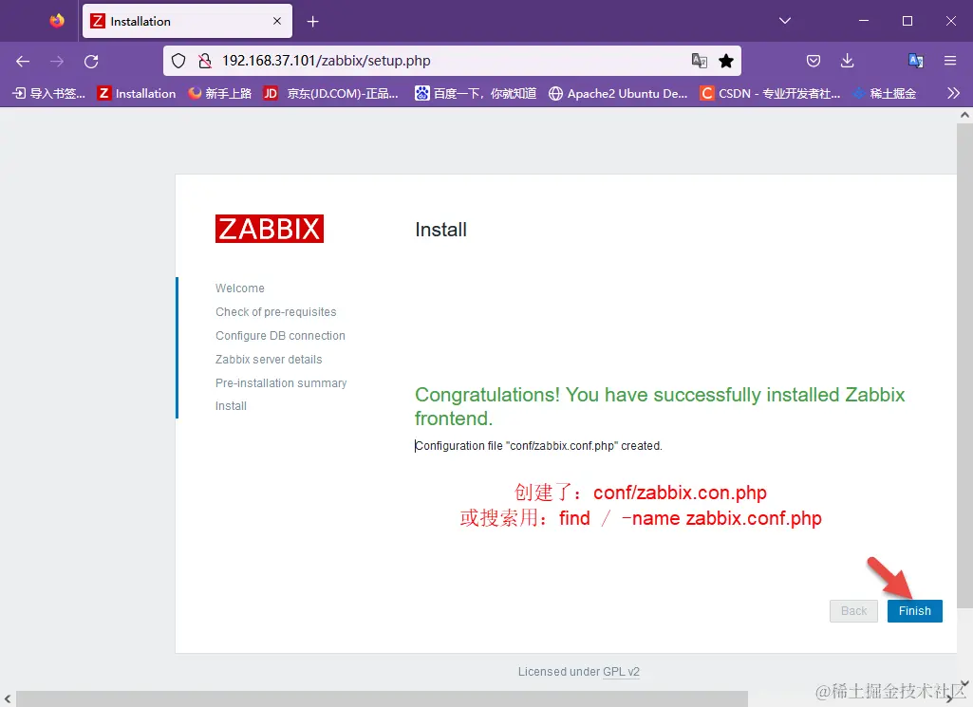Reload the Zabbix setup page
The width and height of the screenshot is (973, 707).
point(91,60)
